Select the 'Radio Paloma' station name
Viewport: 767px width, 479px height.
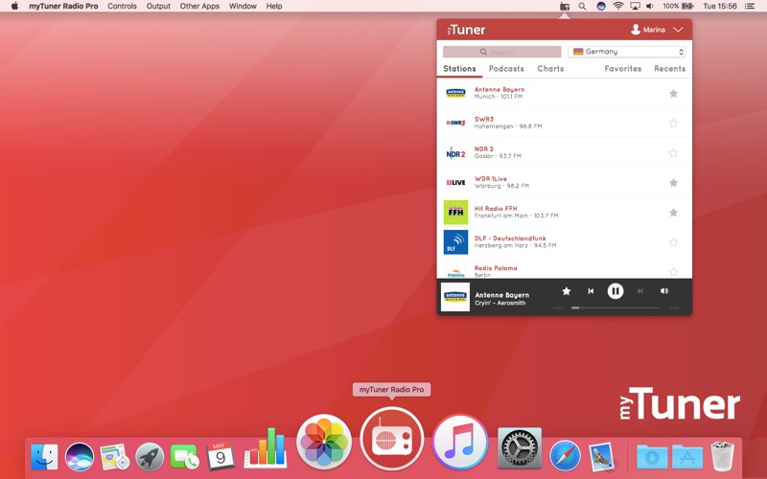(496, 268)
